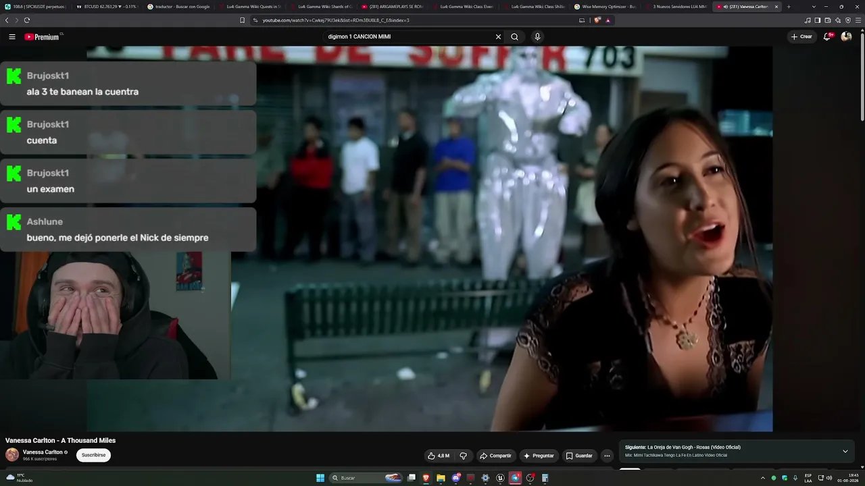Open the account avatar menu
This screenshot has width=865, height=486.
point(846,36)
